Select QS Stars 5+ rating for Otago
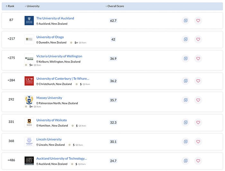This screenshot has height=171, width=225. pos(78,43)
